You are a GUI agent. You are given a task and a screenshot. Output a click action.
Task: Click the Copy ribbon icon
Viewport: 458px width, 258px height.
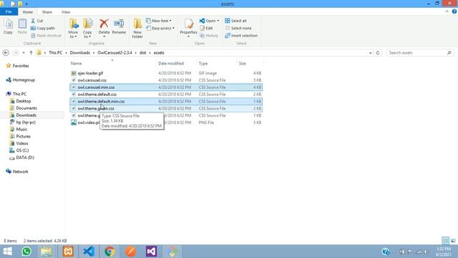click(8, 27)
